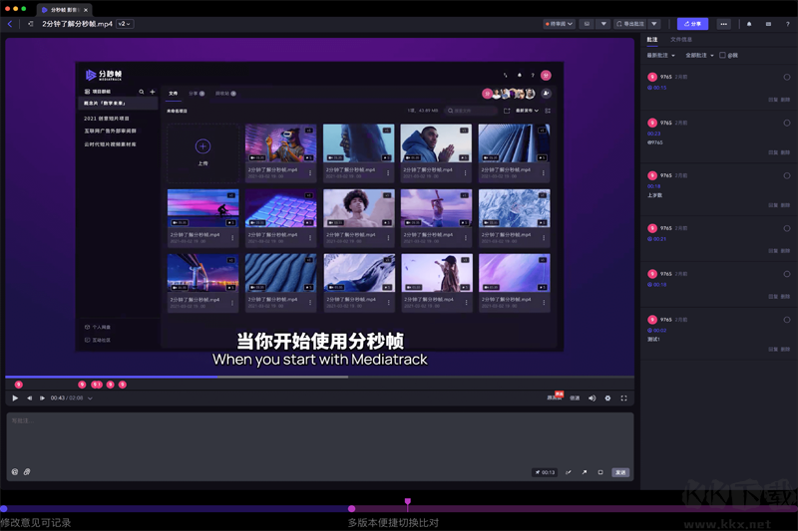The width and height of the screenshot is (798, 531).
Task: Select 2021 project item in the video sidebar
Action: click(107, 119)
